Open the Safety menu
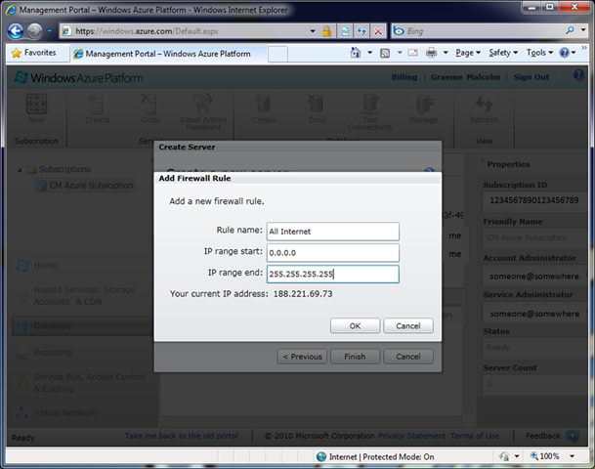The width and height of the screenshot is (595, 469). pos(503,53)
